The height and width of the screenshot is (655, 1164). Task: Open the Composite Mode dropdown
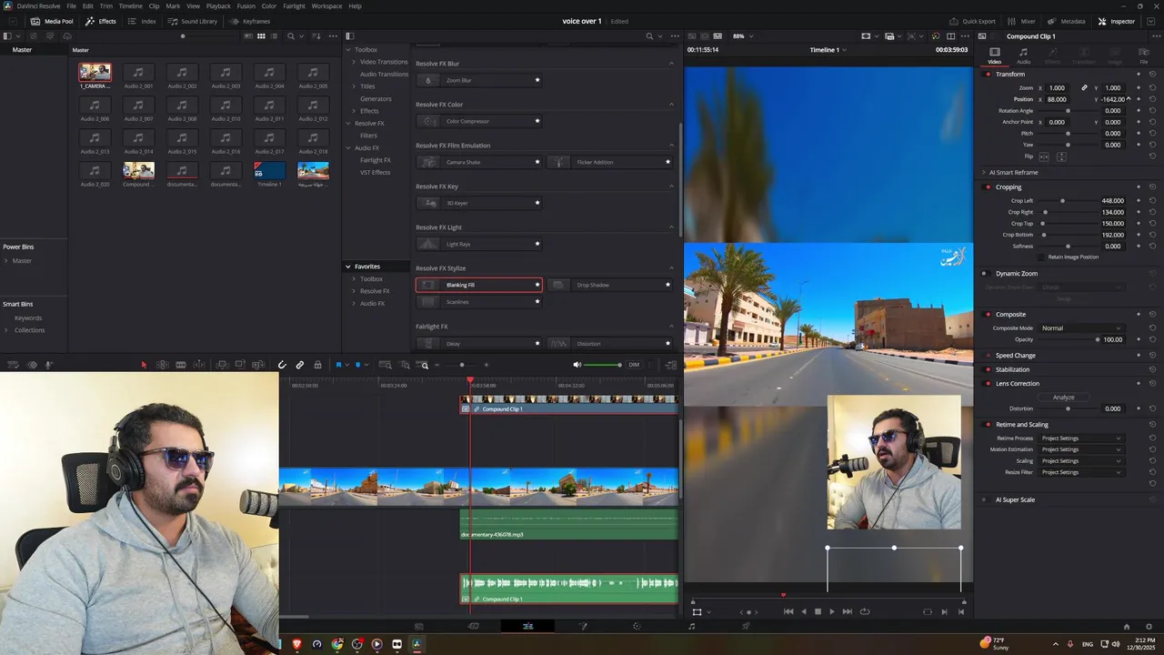(1081, 327)
